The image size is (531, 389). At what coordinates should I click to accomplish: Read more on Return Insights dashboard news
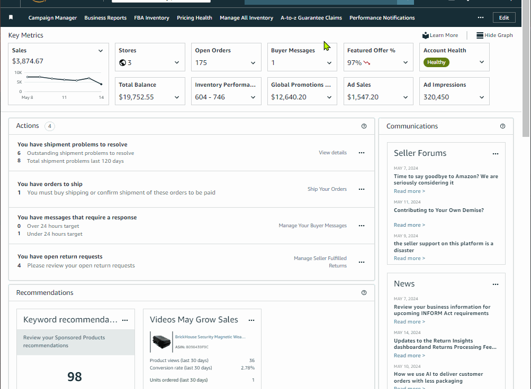click(x=409, y=356)
